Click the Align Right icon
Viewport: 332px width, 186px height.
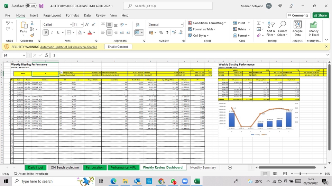pos(116,32)
